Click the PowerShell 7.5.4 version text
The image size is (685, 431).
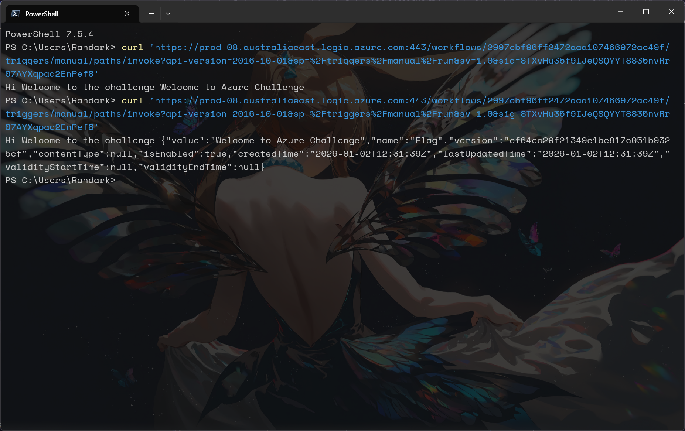coord(50,34)
